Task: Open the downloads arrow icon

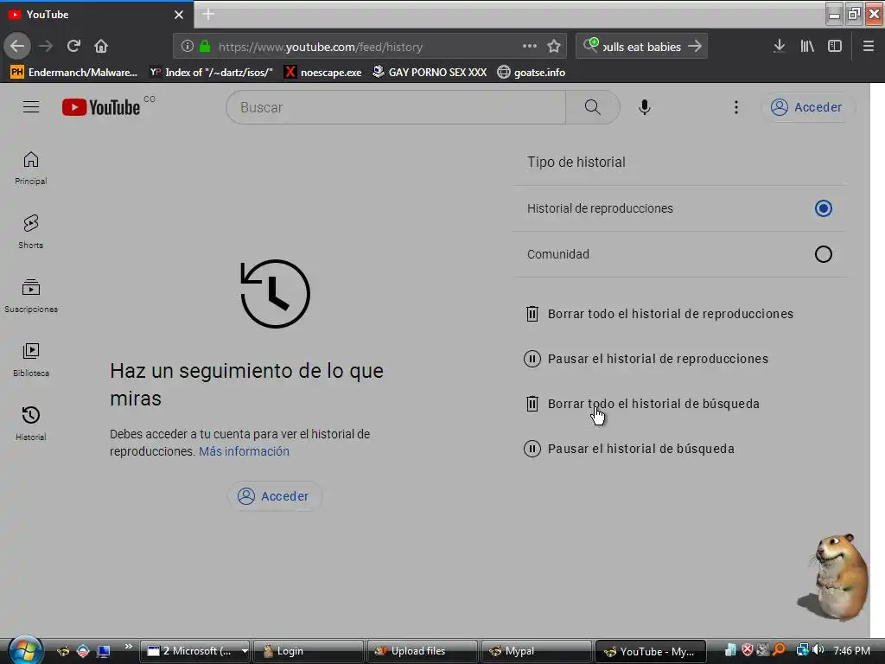Action: [x=779, y=47]
